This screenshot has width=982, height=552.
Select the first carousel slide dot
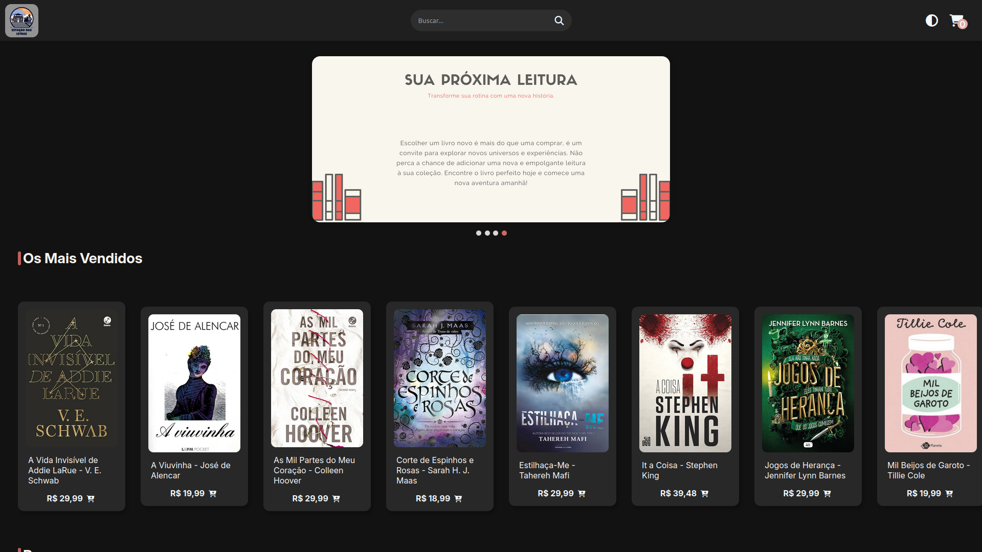point(479,233)
